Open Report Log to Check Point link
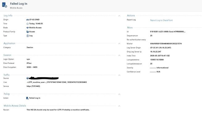This screenshot has width=202, height=114. pos(161,20)
